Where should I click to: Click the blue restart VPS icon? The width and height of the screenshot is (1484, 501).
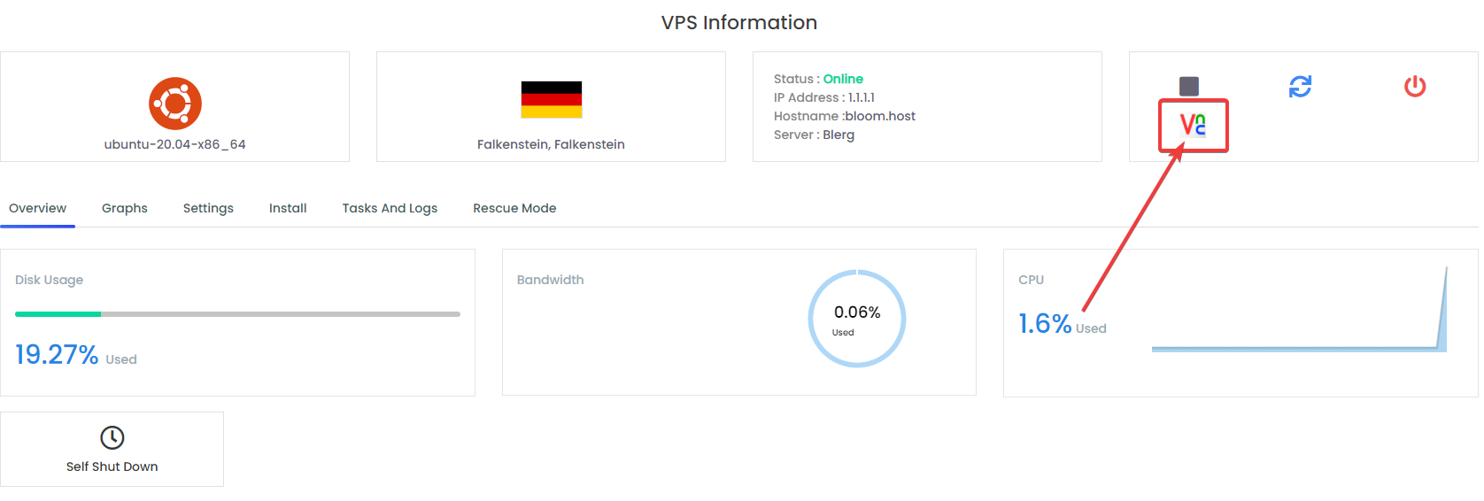click(1300, 86)
